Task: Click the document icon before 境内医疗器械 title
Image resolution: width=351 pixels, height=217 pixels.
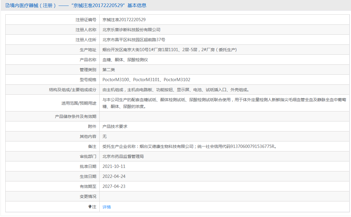Action: [x=7, y=5]
